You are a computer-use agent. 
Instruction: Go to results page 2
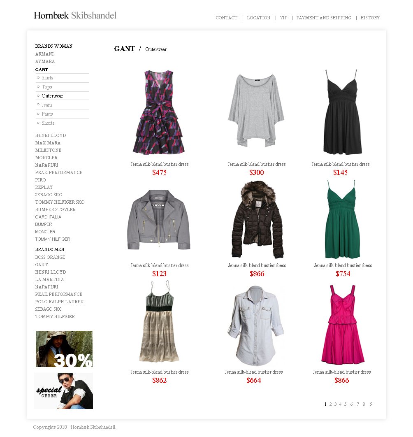click(330, 404)
